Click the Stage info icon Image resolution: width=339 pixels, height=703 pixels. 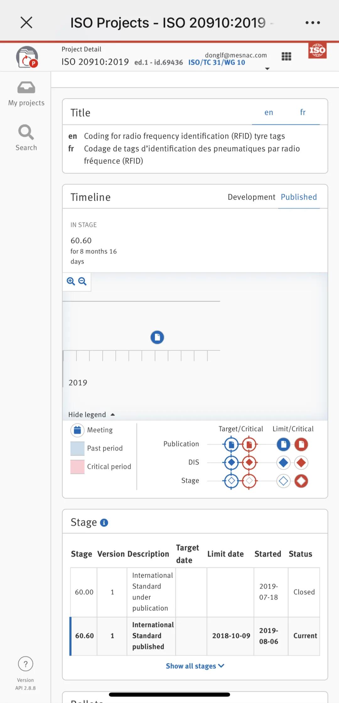104,523
